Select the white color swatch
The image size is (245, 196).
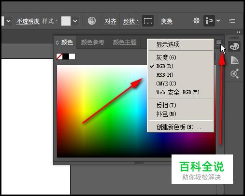[x=72, y=56]
